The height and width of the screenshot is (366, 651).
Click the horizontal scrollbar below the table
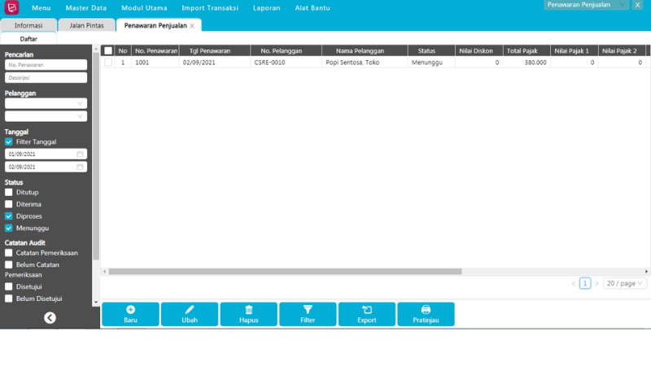(x=285, y=272)
